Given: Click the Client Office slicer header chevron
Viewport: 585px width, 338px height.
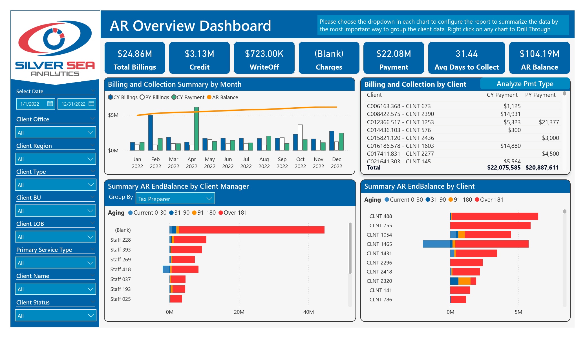Looking at the screenshot, I should 93,118.
